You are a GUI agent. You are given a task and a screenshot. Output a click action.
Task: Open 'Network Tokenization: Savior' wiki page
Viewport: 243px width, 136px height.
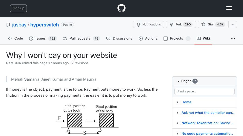click(x=208, y=123)
